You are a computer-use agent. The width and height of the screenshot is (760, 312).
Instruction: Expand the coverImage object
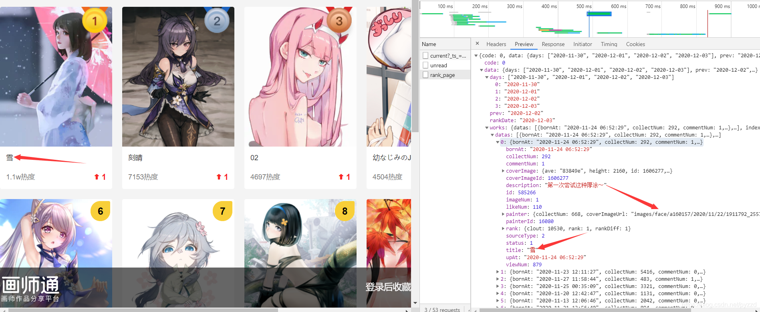pyautogui.click(x=503, y=171)
